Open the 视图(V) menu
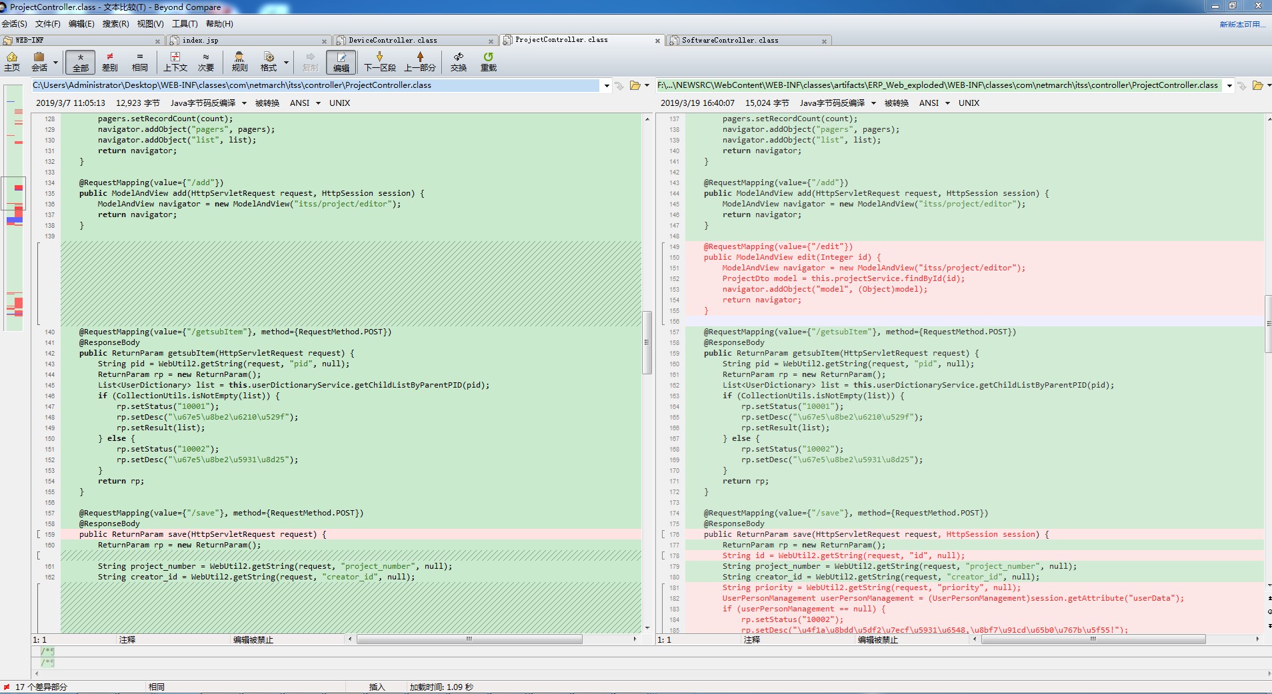The image size is (1272, 694). pos(150,24)
